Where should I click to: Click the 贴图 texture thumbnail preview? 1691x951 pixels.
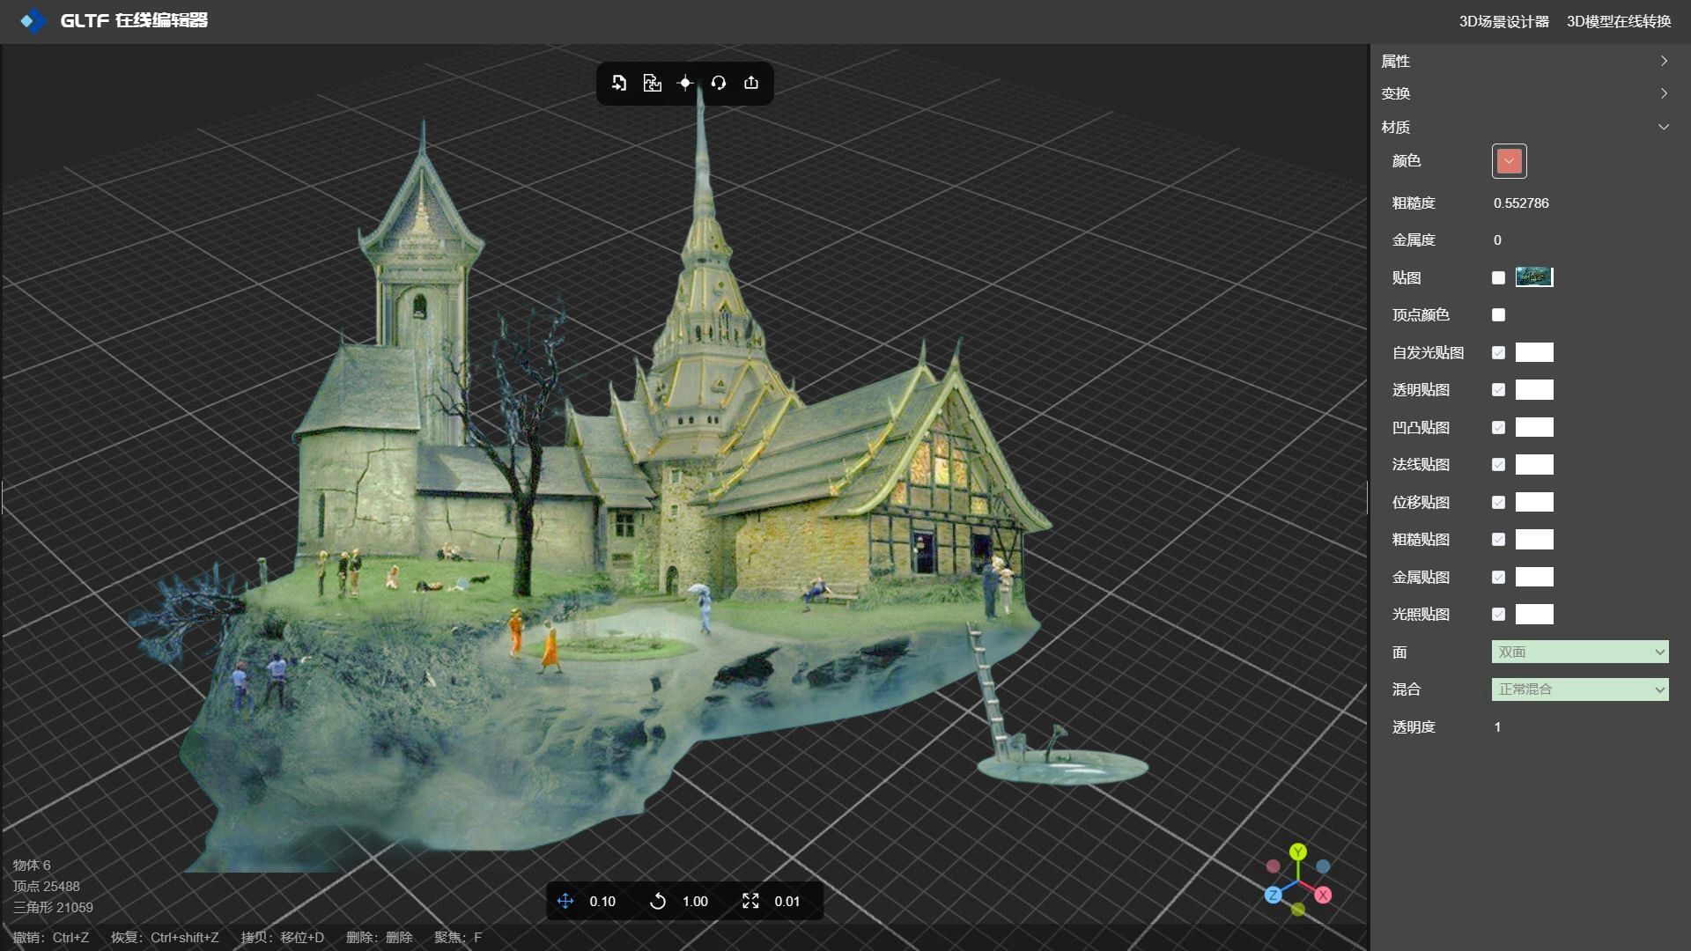click(1534, 277)
